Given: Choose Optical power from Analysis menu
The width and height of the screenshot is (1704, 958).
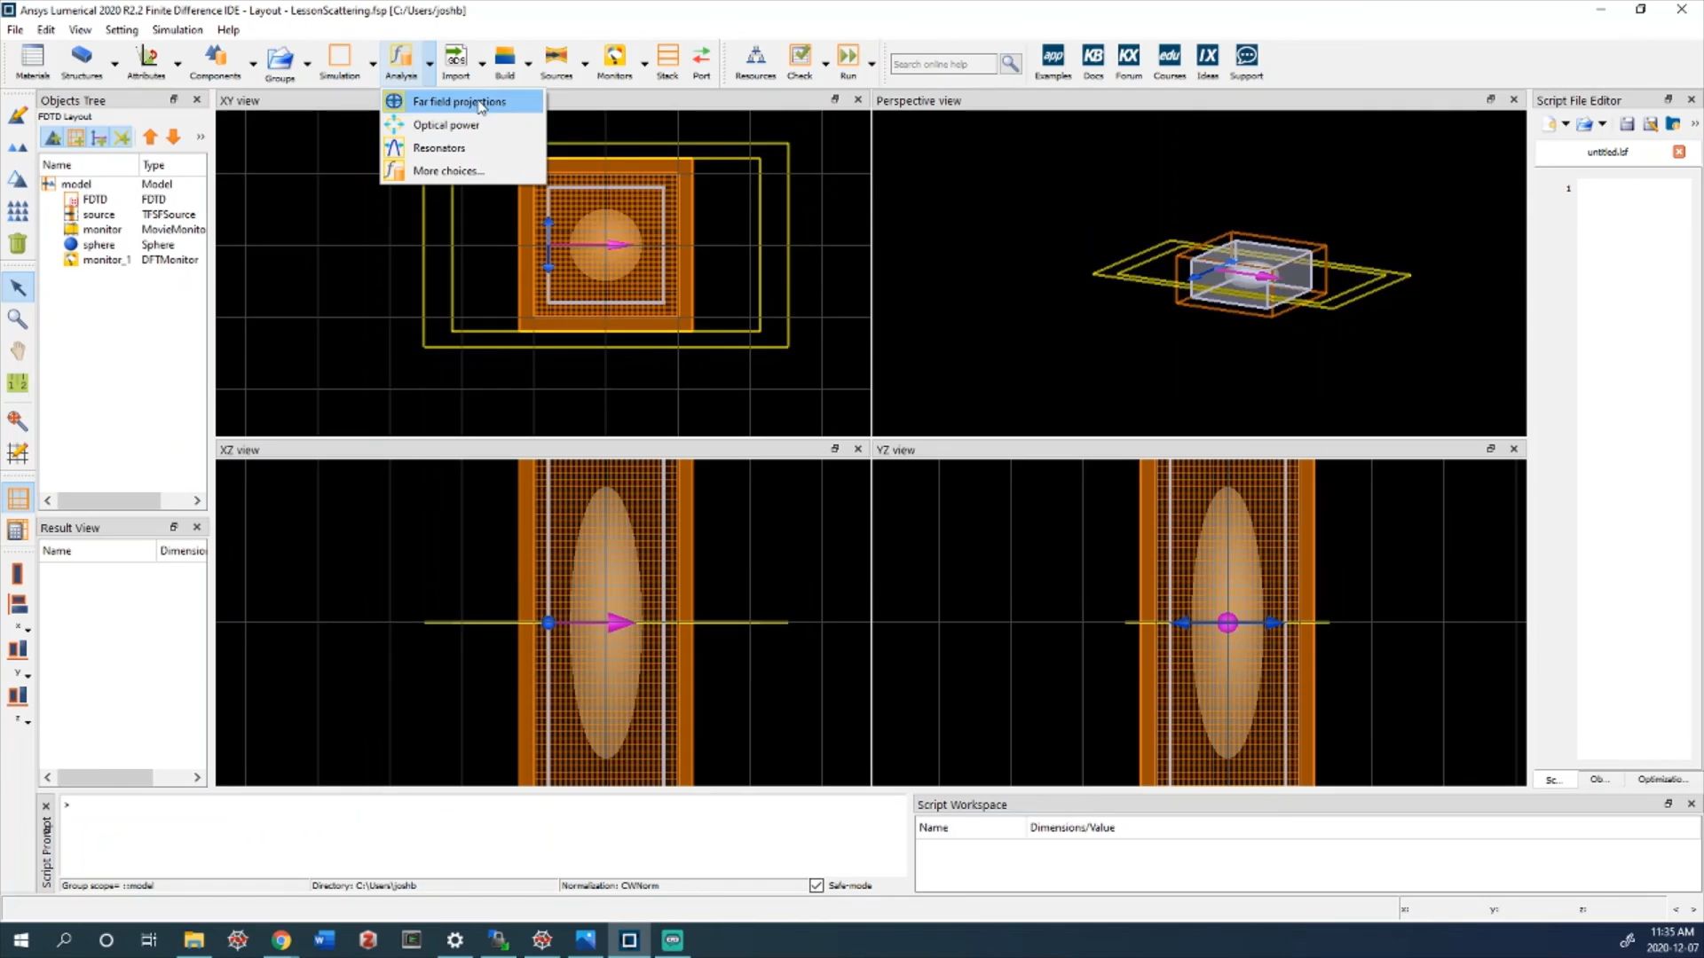Looking at the screenshot, I should click(x=446, y=125).
